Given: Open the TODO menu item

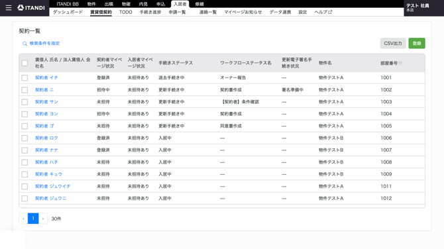Looking at the screenshot, I should 125,12.
